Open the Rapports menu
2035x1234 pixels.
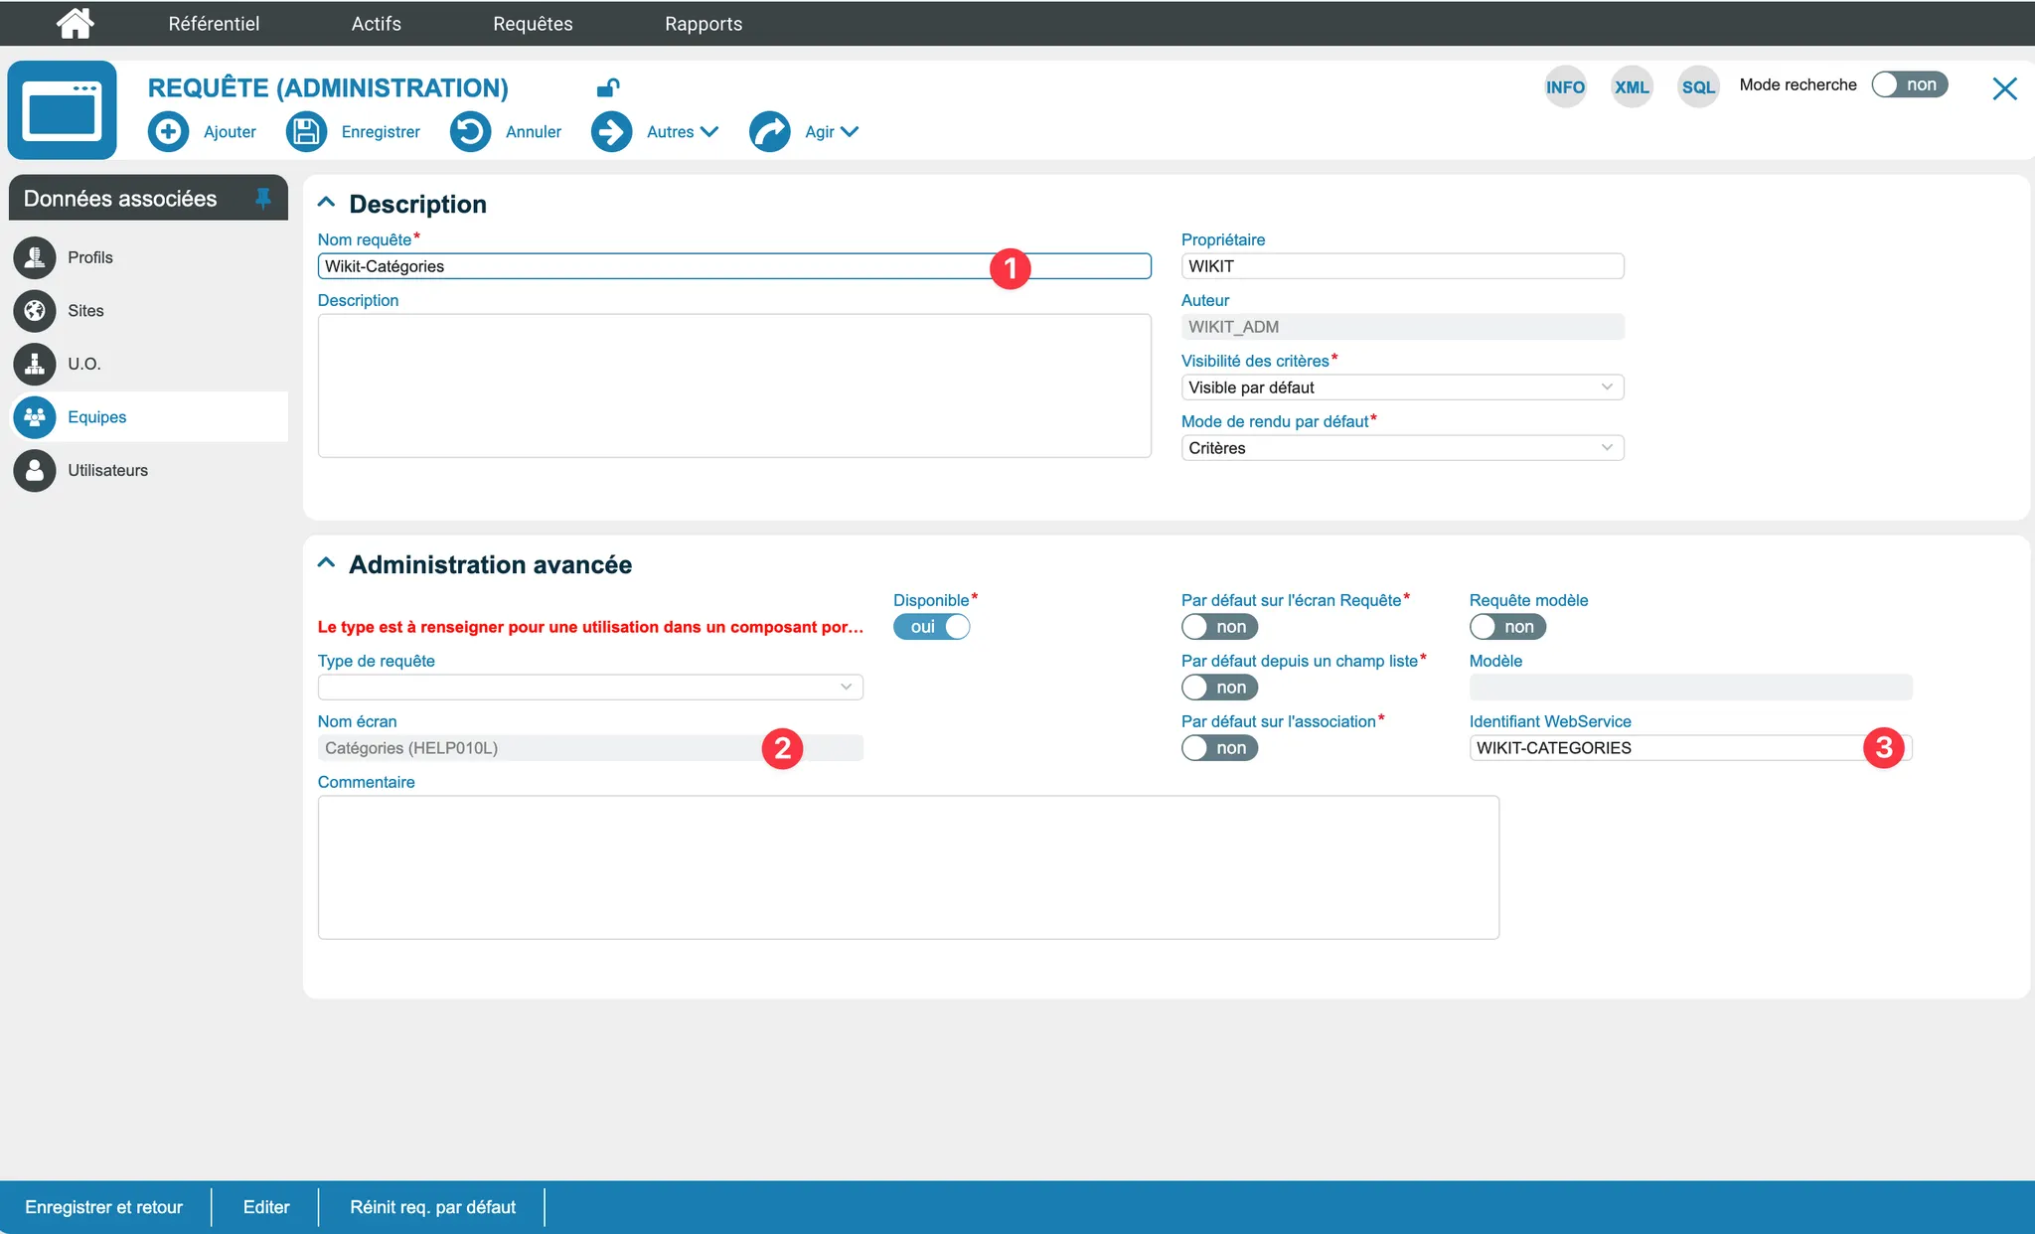point(703,23)
